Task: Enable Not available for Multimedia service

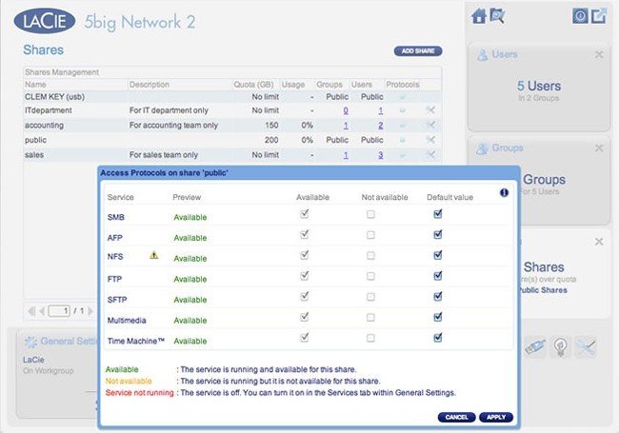Action: point(370,317)
